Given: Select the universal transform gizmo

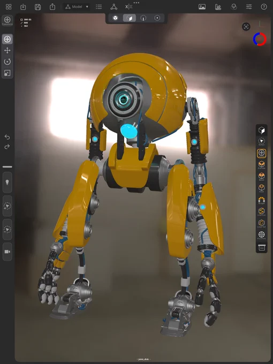Looking at the screenshot, I should click(x=7, y=39).
